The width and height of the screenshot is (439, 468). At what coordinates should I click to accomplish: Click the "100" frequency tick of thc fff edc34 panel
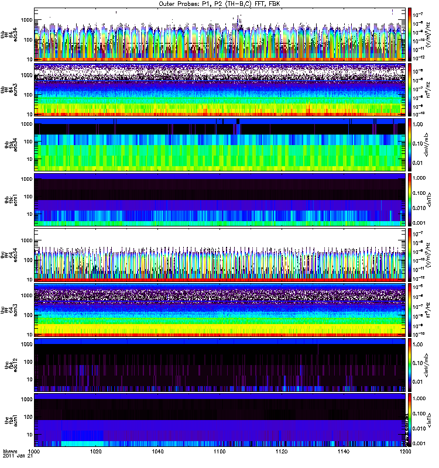(x=28, y=260)
